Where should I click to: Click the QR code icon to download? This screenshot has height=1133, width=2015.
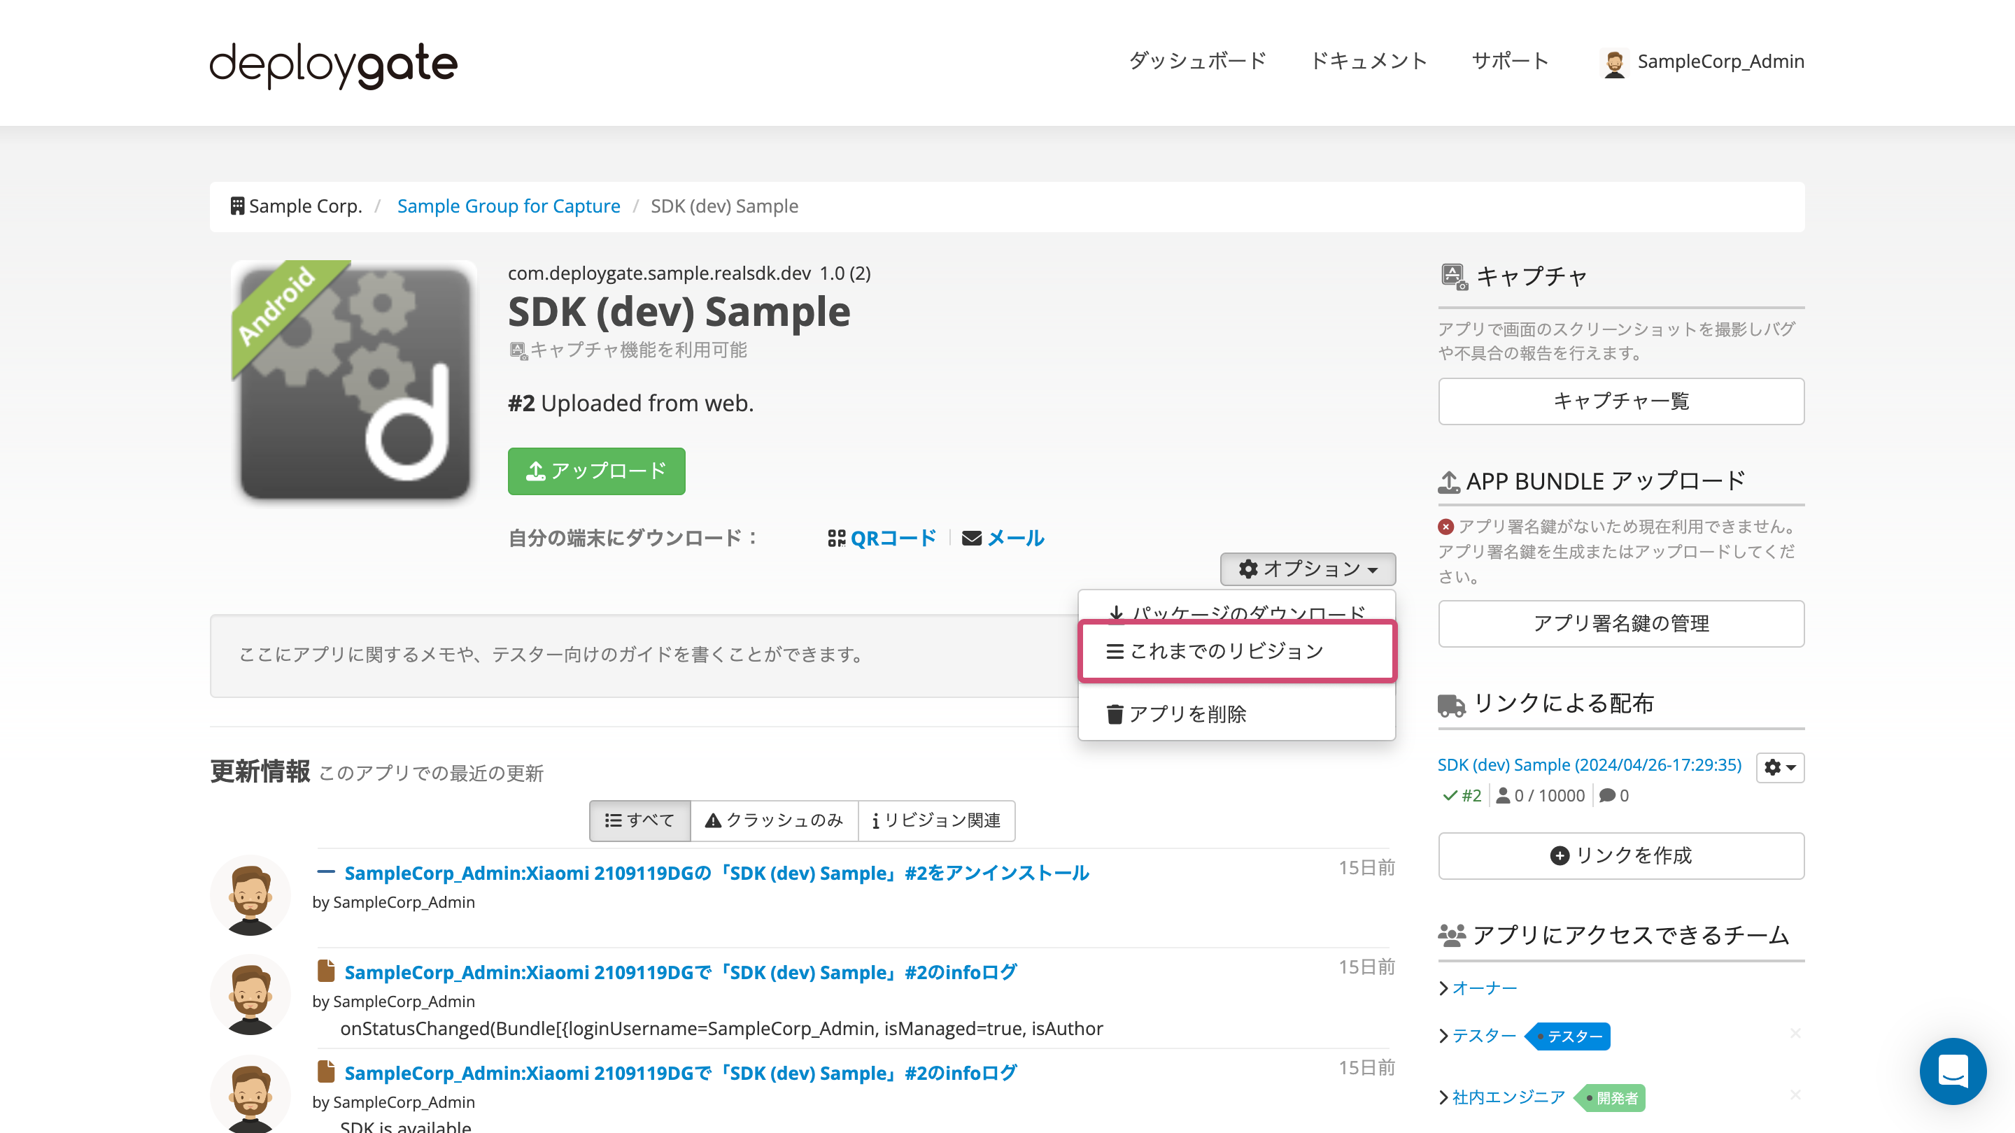[x=836, y=537]
